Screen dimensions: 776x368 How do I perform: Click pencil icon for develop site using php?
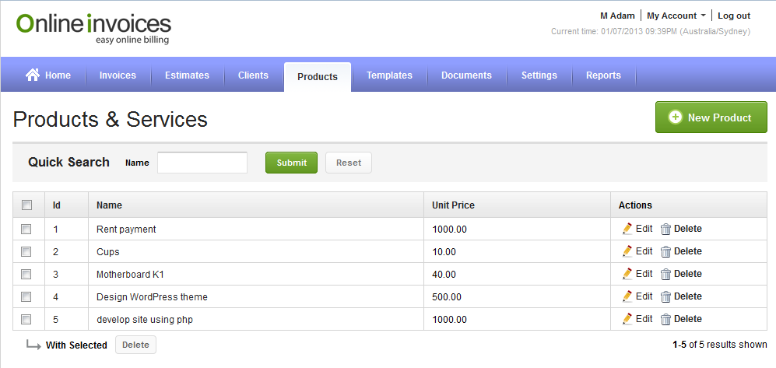627,319
